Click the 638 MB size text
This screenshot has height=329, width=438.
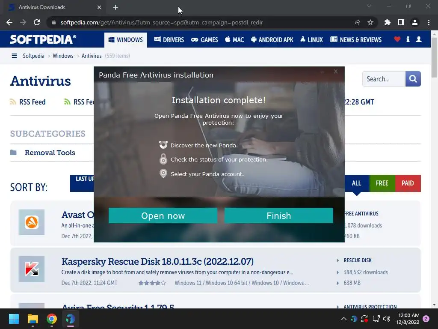352,283
